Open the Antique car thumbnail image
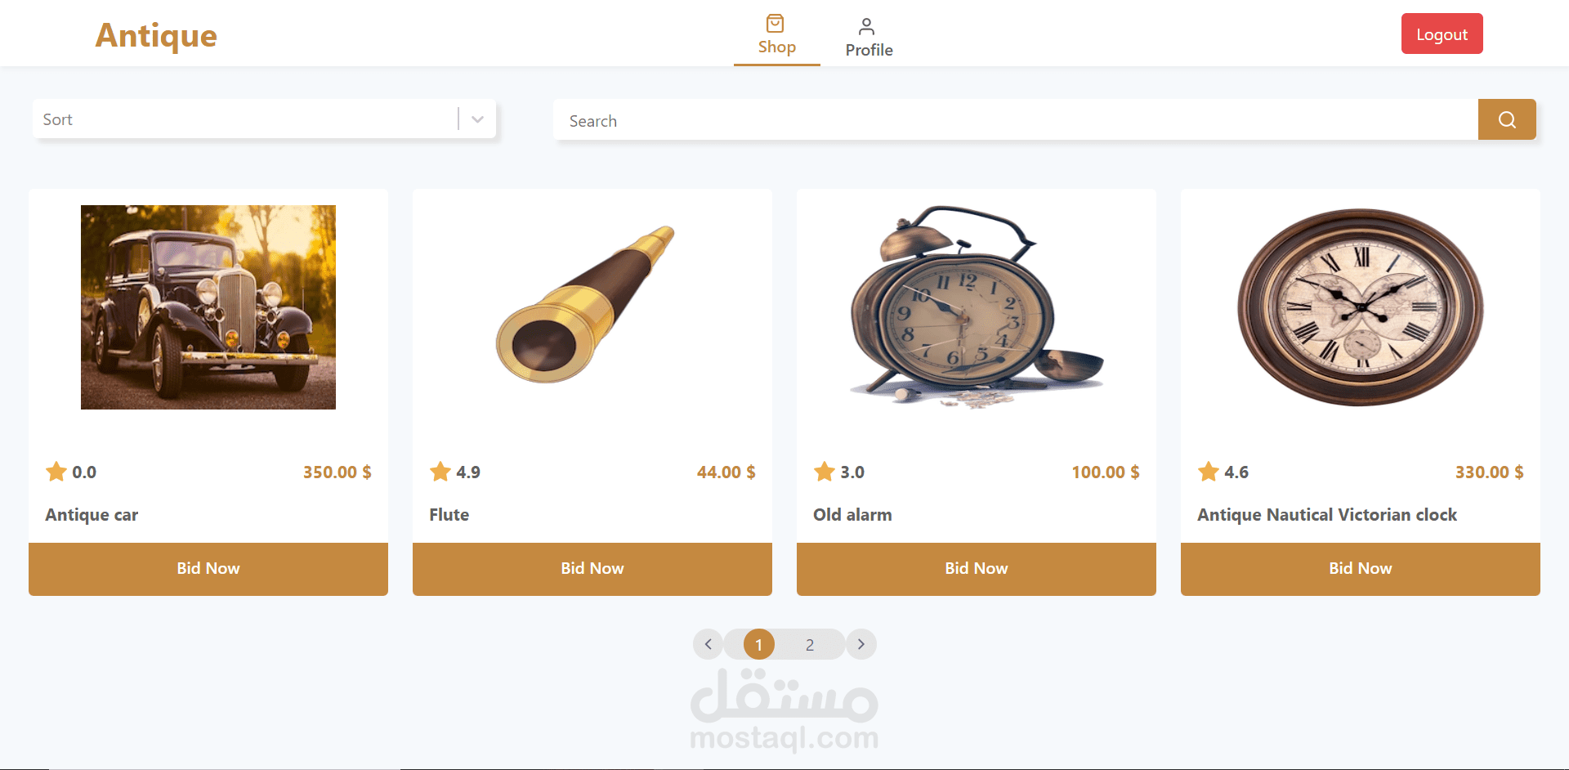 [x=208, y=307]
